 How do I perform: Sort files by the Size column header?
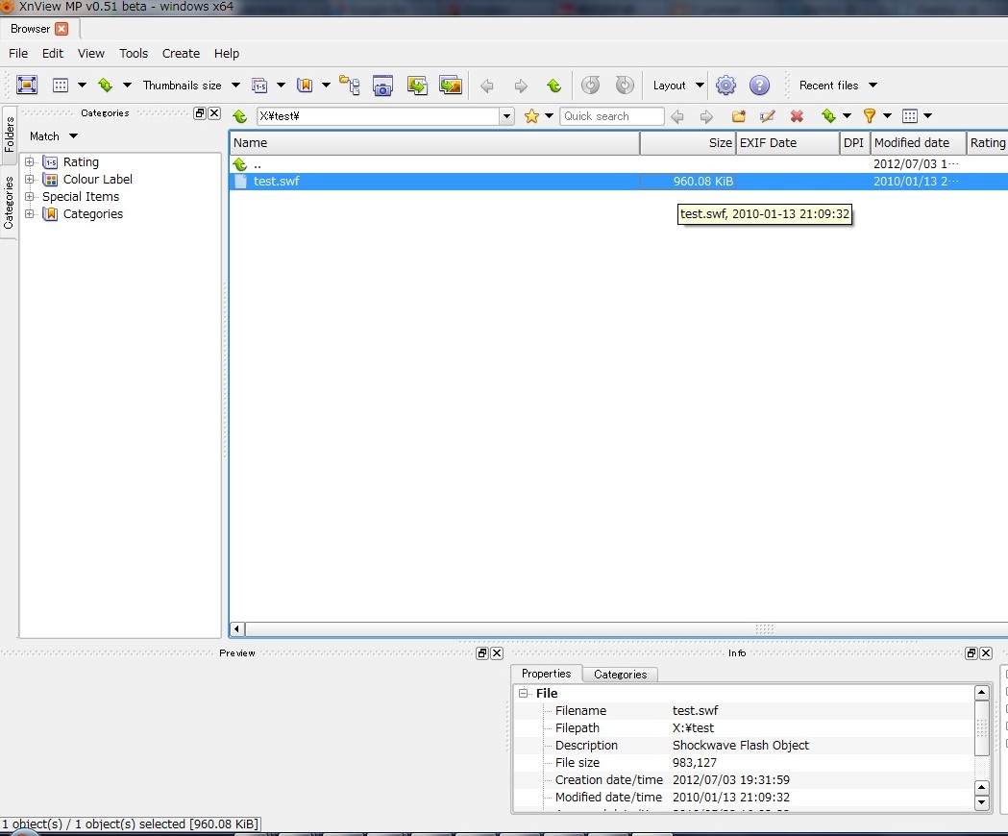point(688,143)
